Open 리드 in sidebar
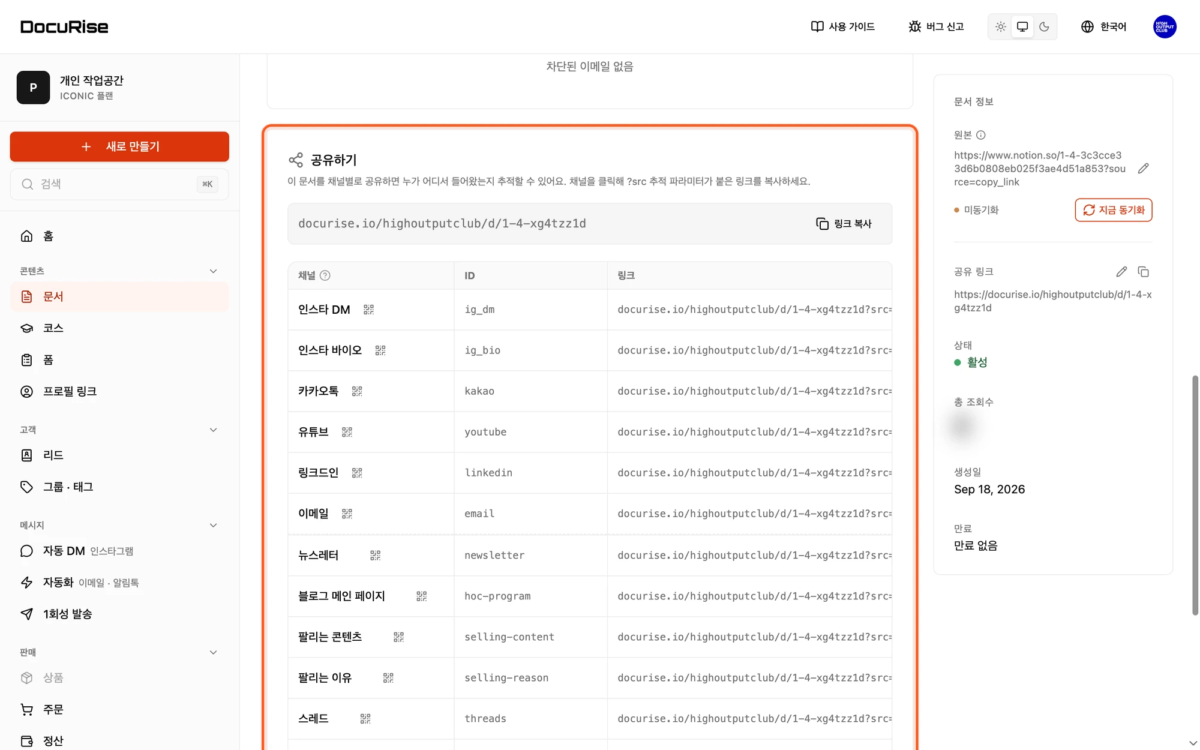 [119, 455]
